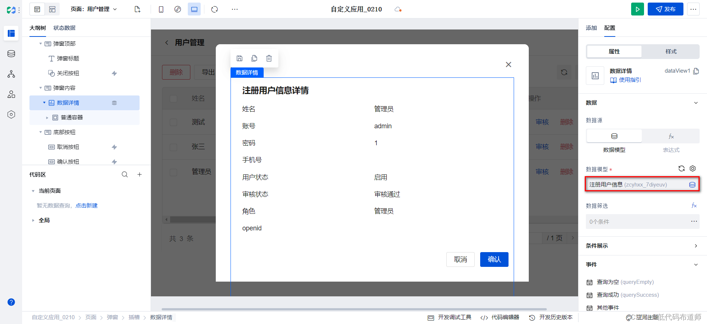Delete the selected data detail component
Image resolution: width=707 pixels, height=324 pixels.
pos(269,58)
